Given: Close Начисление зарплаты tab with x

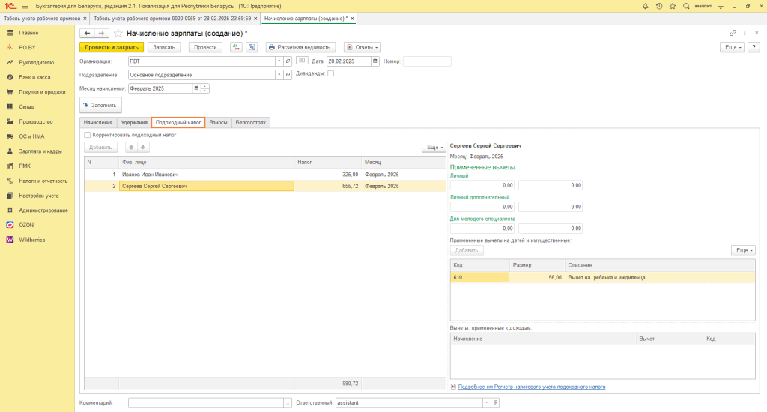Looking at the screenshot, I should 352,19.
